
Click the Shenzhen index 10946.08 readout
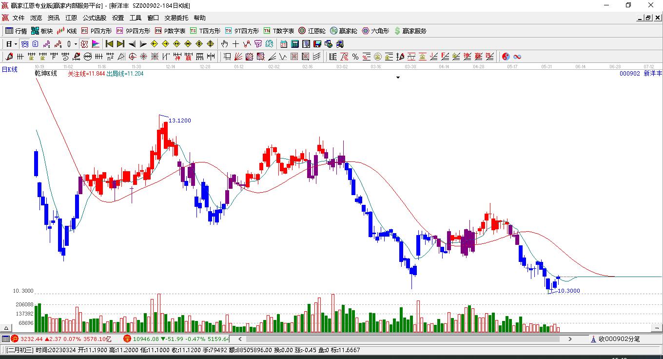(x=146, y=339)
